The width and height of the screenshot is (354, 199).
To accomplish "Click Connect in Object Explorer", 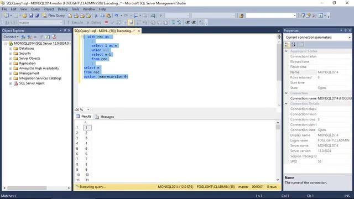I will pyautogui.click(x=11, y=37).
